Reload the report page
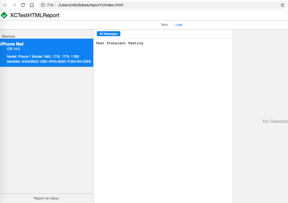Image resolution: width=288 pixels, height=203 pixels. pyautogui.click(x=23, y=5)
